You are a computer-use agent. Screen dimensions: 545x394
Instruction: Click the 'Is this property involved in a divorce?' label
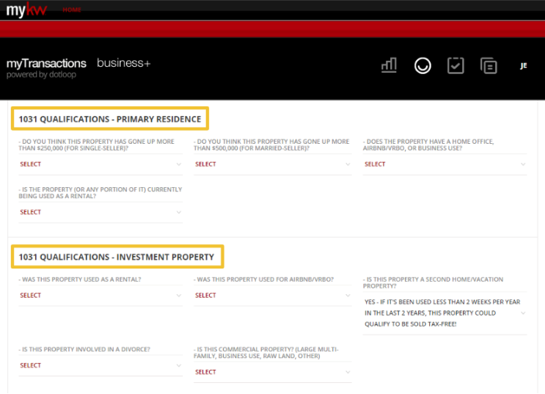84,349
